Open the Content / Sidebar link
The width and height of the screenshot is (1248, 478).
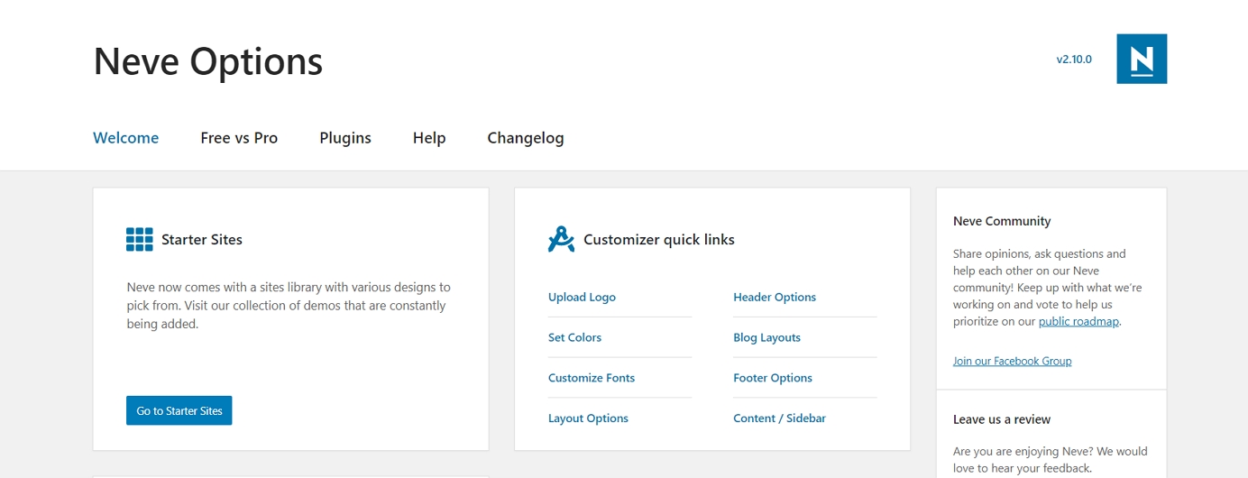779,418
